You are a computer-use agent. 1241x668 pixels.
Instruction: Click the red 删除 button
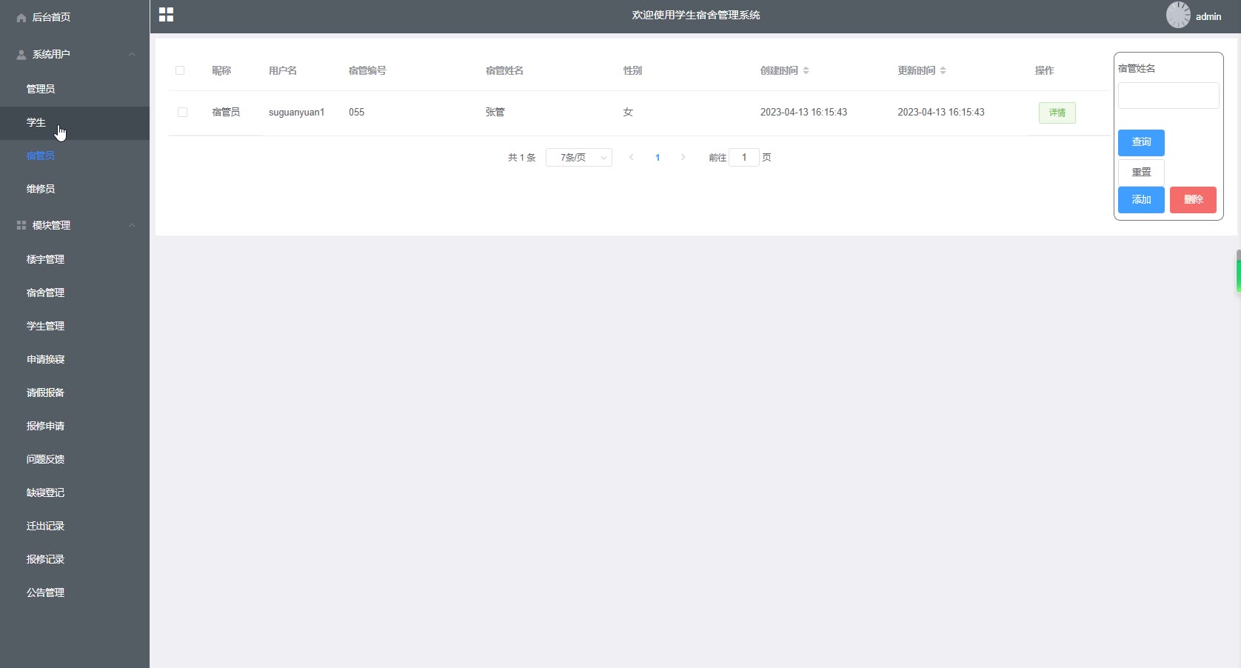click(1193, 200)
